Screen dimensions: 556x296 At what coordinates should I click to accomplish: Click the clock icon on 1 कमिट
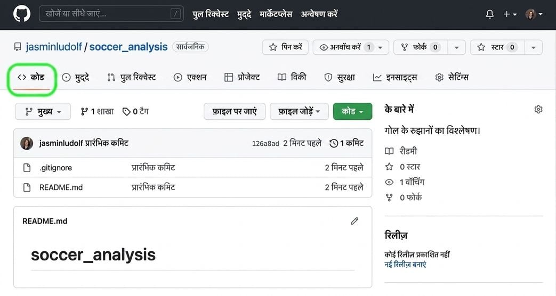pyautogui.click(x=334, y=143)
